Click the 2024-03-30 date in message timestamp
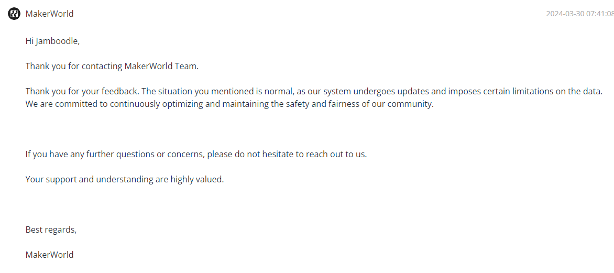614x273 pixels. pyautogui.click(x=565, y=14)
